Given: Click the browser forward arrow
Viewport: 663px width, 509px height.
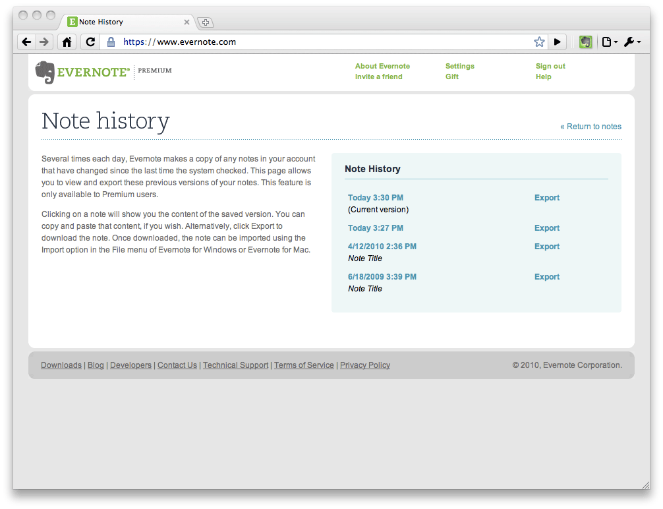Looking at the screenshot, I should click(x=44, y=42).
